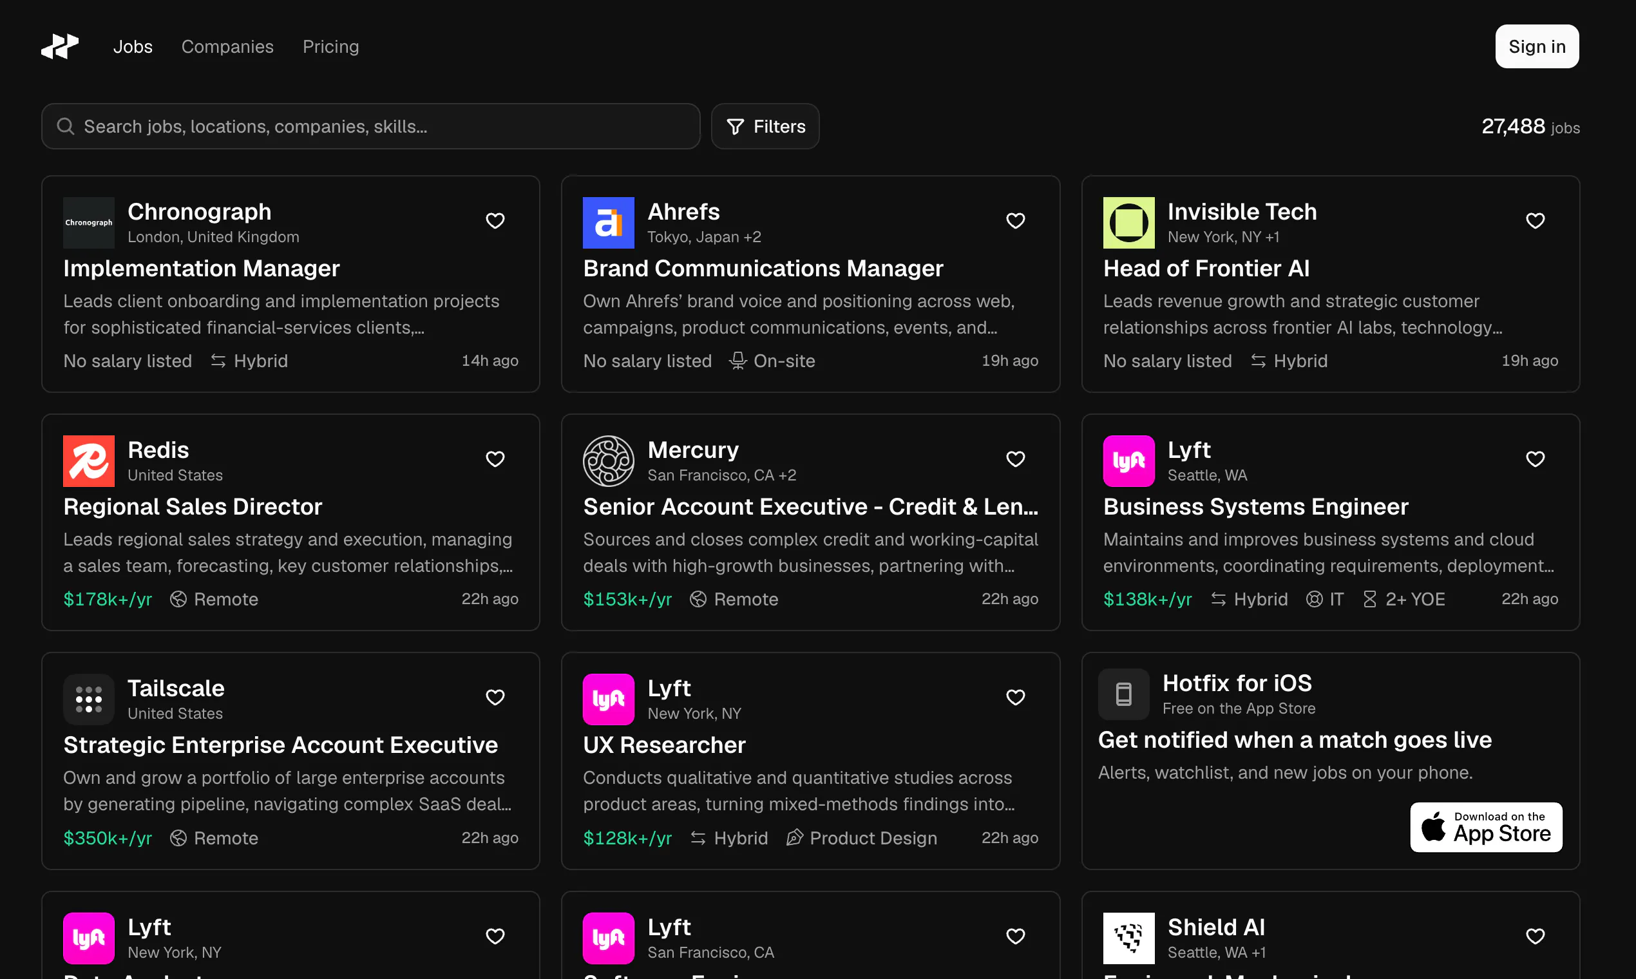Favorite the Shield AI job in Seattle
1636x979 pixels.
(1535, 936)
